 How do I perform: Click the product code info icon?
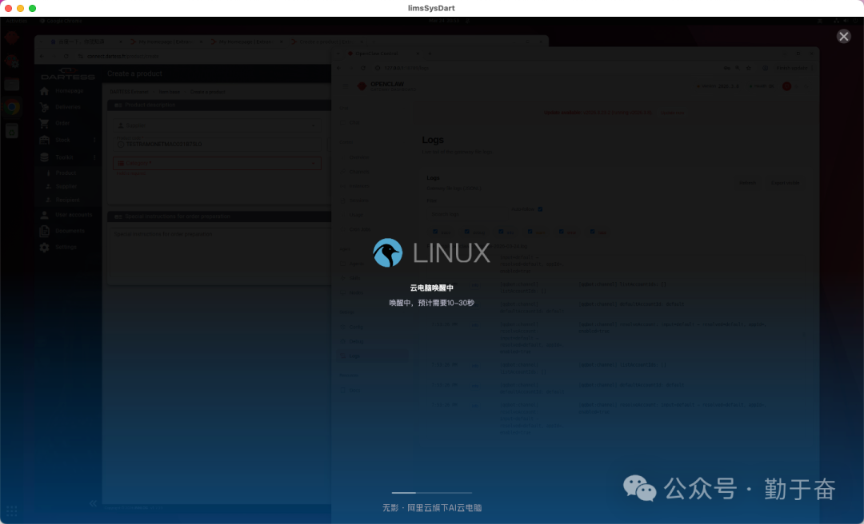point(122,145)
